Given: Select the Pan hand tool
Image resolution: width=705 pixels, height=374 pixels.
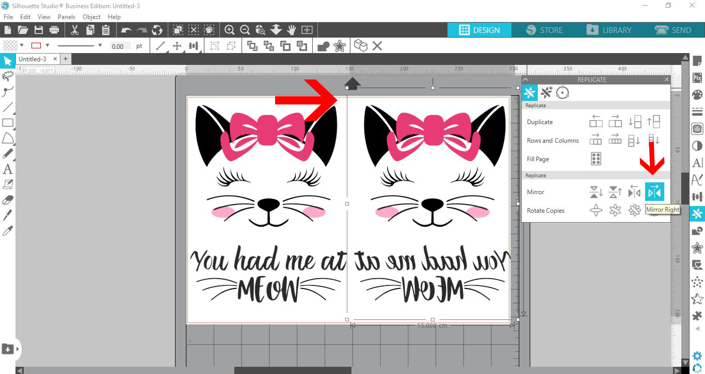Looking at the screenshot, I should click(x=292, y=30).
